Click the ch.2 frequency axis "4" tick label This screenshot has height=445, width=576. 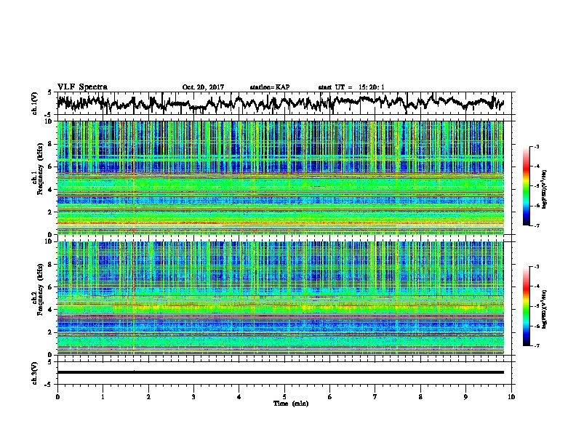tap(52, 310)
